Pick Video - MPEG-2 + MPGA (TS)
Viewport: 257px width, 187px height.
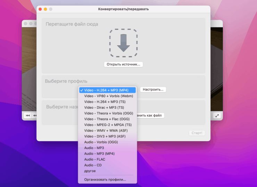coord(107,125)
